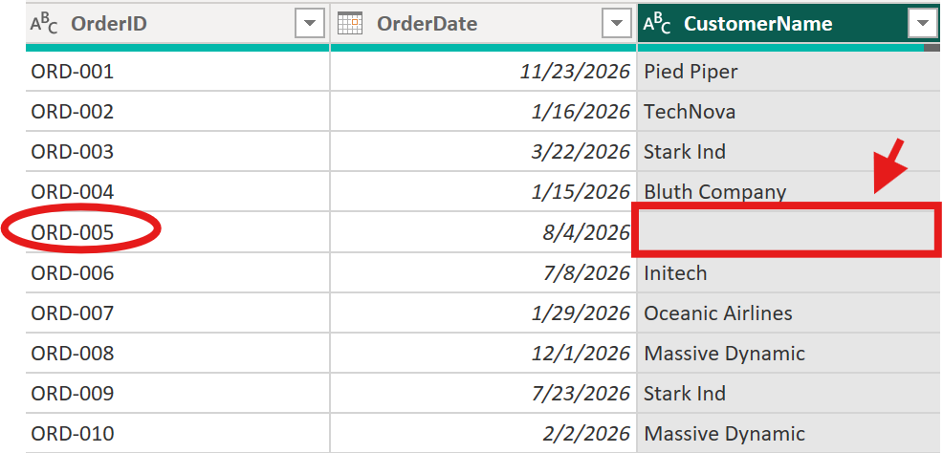Screen dimensions: 943x453
Task: Select the CustomerName column header
Action: 789,24
